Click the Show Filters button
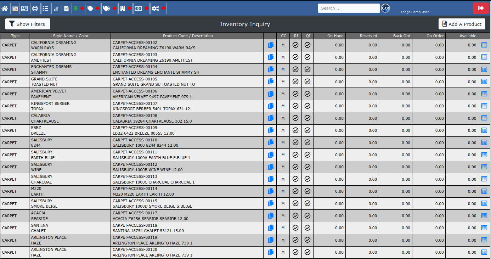Viewport: 491px width, 259px height. (x=28, y=24)
